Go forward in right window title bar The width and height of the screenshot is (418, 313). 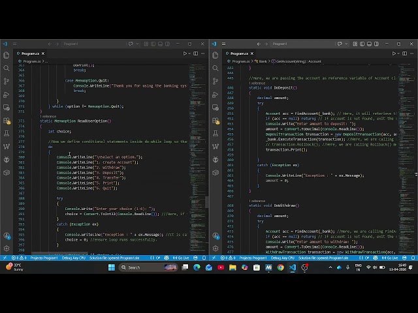pos(266,44)
